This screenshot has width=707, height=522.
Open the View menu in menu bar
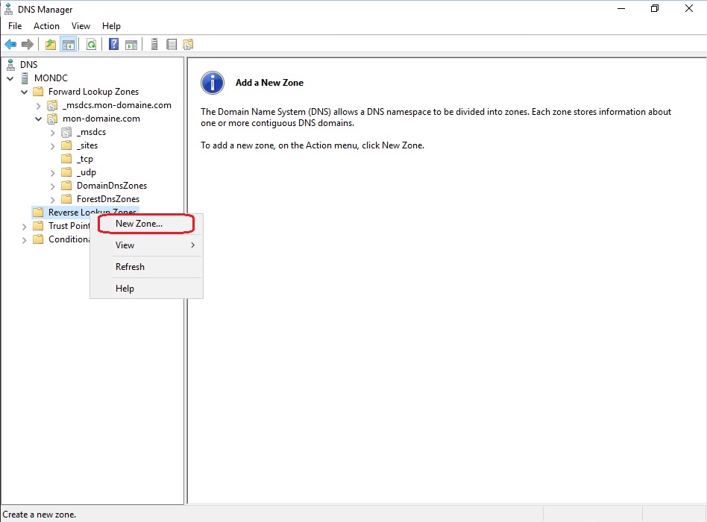[81, 25]
